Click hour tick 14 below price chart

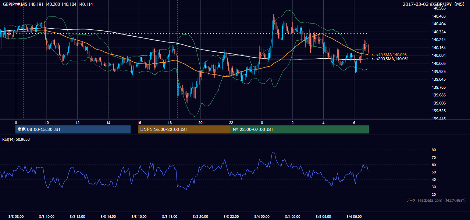click(x=108, y=122)
